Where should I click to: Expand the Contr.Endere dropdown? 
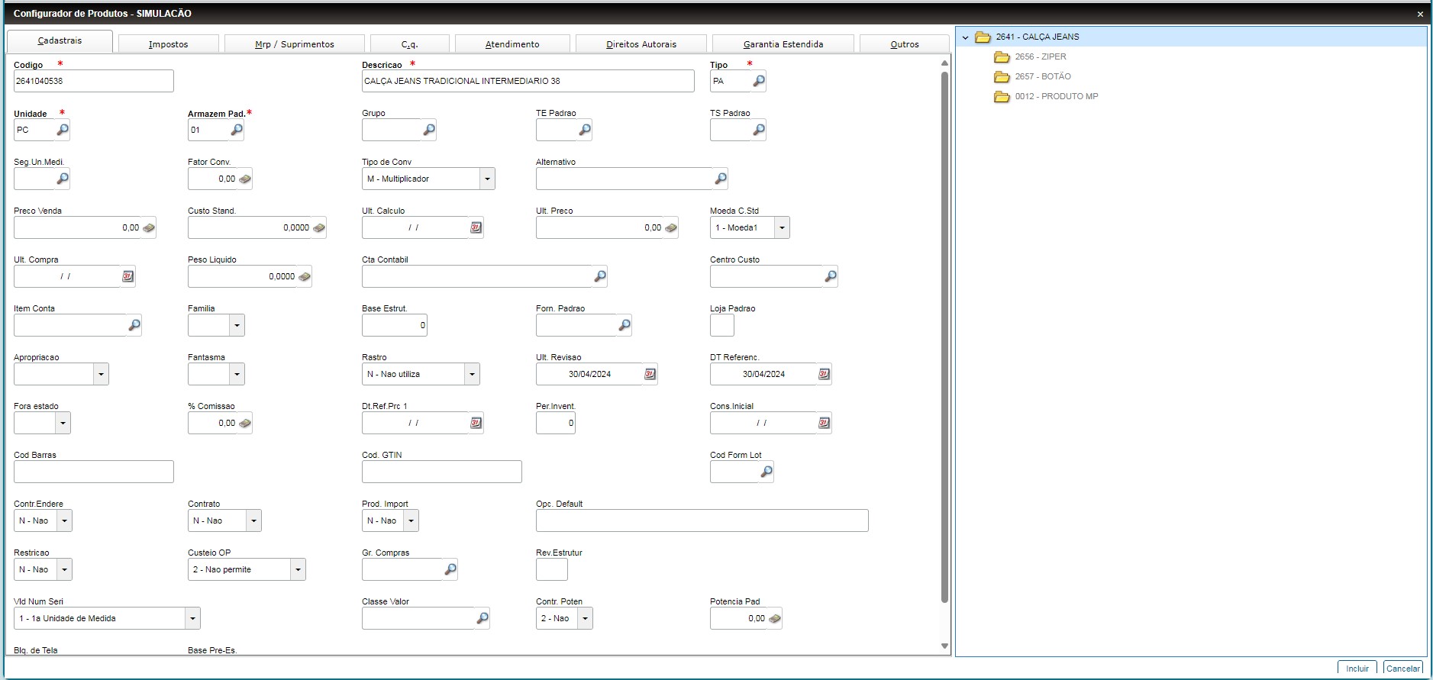[x=64, y=520]
